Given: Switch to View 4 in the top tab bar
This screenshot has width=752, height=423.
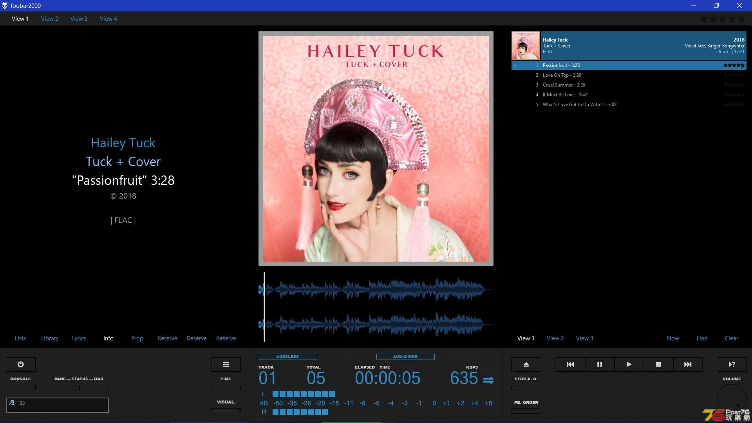Looking at the screenshot, I should (108, 18).
